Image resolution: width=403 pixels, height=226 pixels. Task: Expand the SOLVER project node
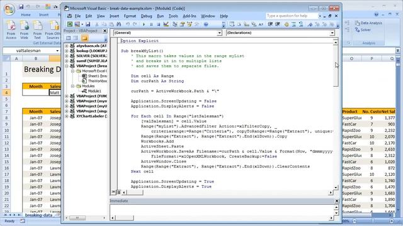pyautogui.click(x=67, y=56)
